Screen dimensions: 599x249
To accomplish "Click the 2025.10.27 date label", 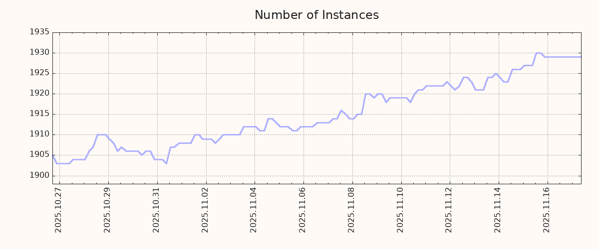I will (x=58, y=210).
